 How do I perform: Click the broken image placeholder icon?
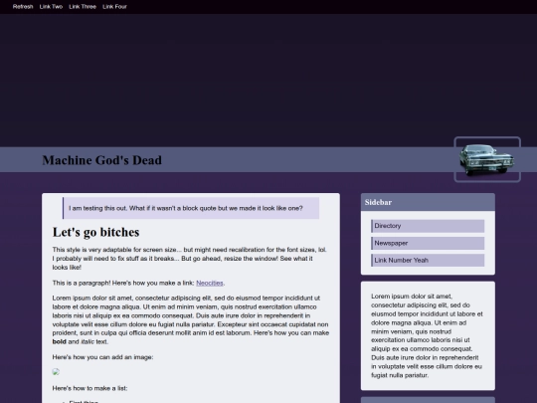click(56, 372)
